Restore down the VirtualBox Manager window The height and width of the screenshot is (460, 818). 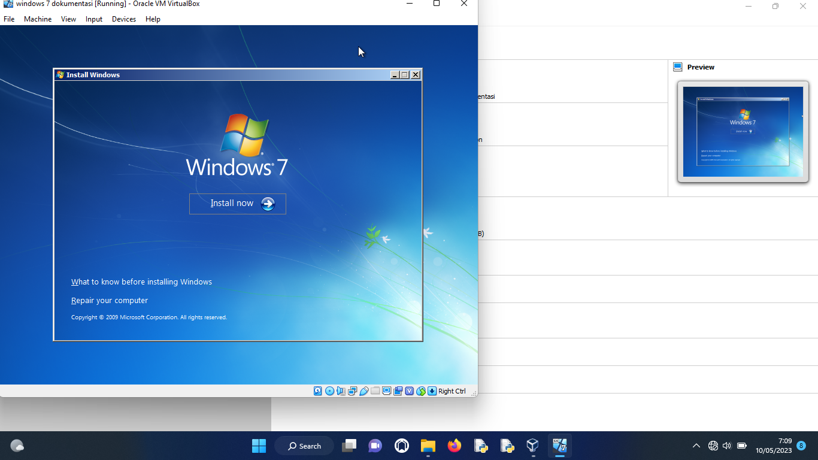(x=775, y=6)
